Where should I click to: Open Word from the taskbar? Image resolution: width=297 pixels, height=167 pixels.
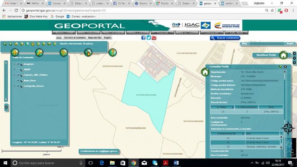point(176,163)
